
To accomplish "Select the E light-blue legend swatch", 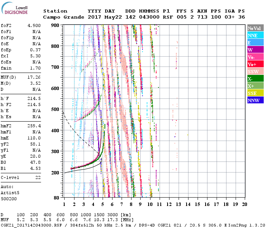I will point(255,43).
